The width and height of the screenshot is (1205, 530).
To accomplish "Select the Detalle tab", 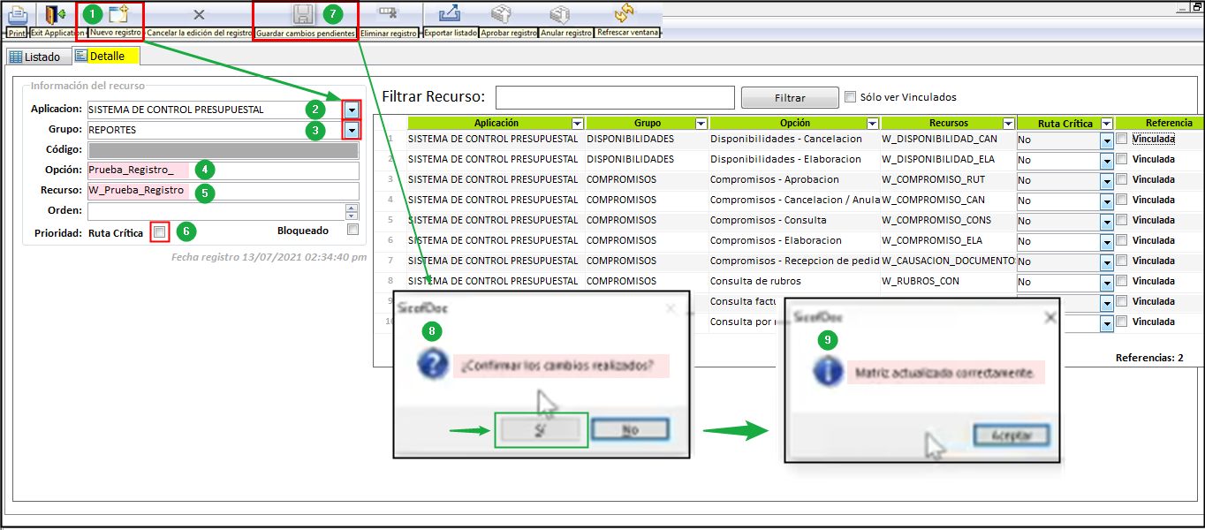I will (106, 56).
